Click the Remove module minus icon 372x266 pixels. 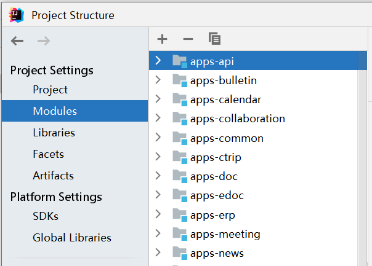188,39
